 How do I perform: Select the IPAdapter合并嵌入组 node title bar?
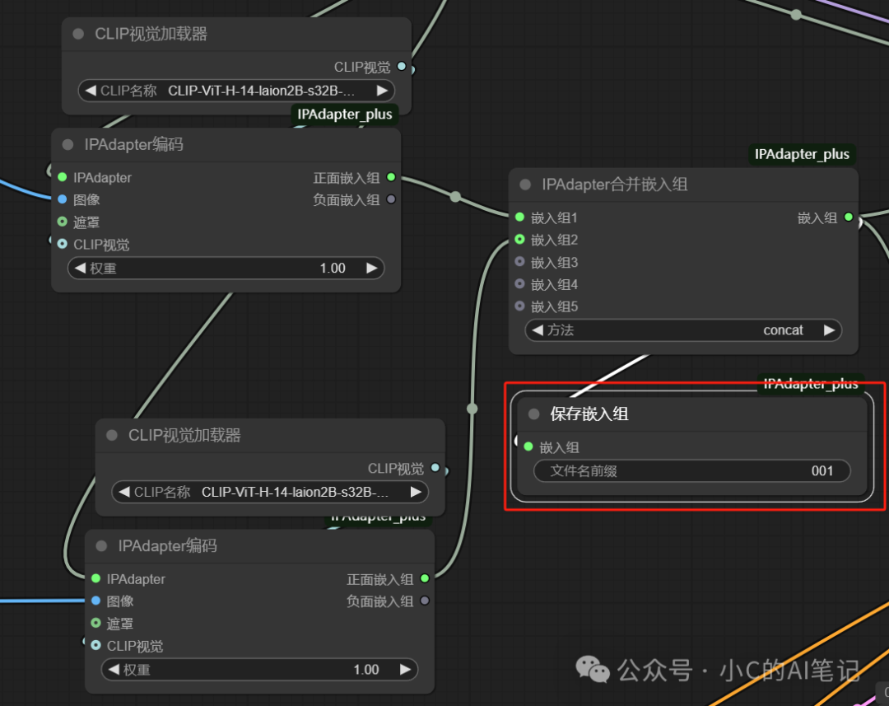point(683,185)
